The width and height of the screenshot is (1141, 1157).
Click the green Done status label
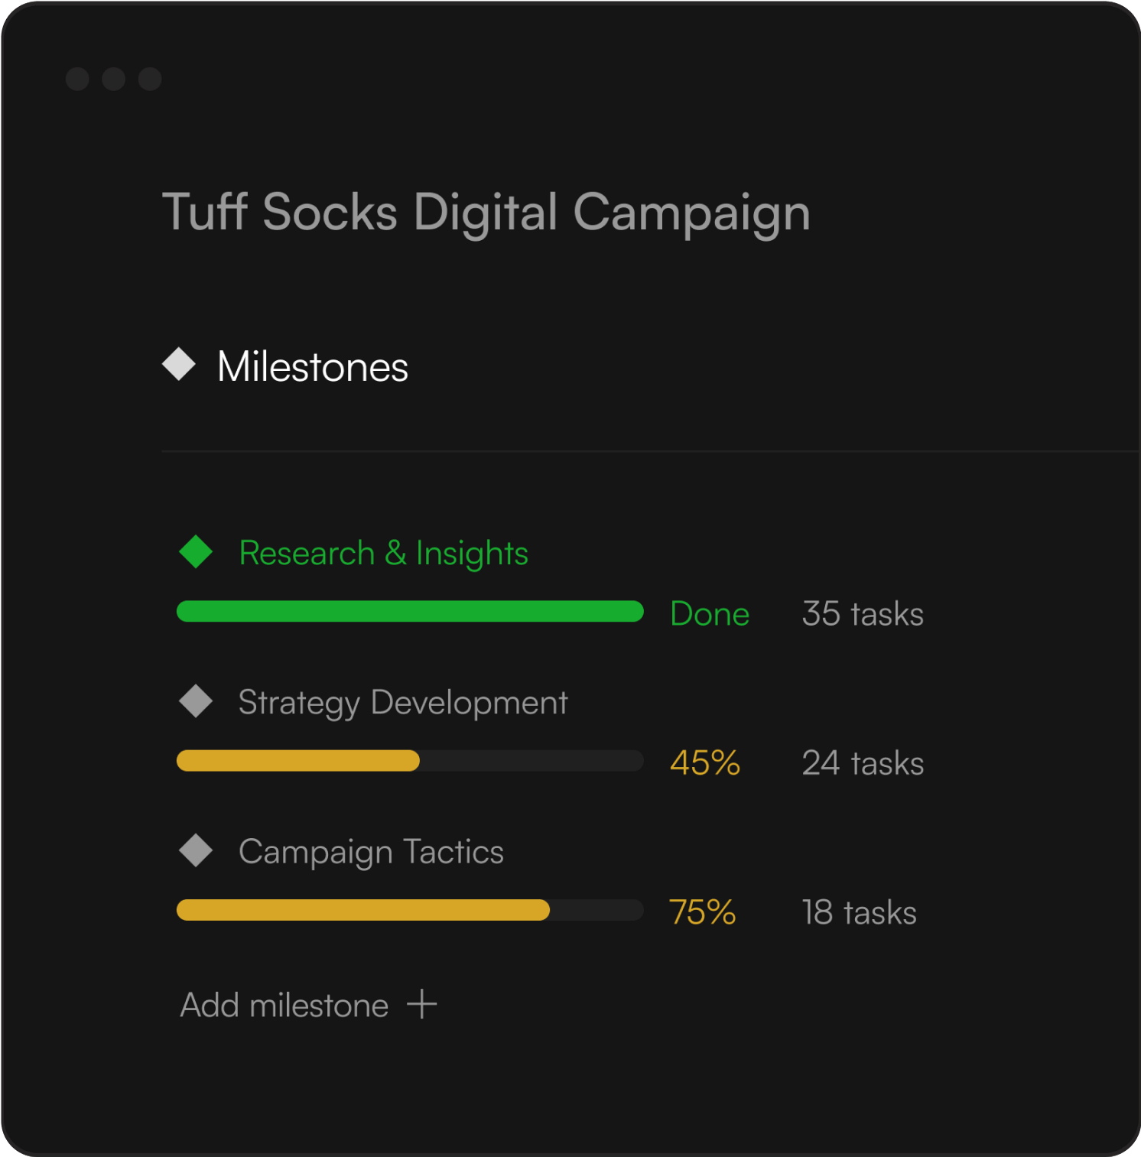coord(709,613)
